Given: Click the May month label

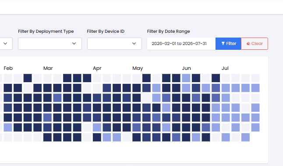Looking at the screenshot, I should pyautogui.click(x=138, y=69).
